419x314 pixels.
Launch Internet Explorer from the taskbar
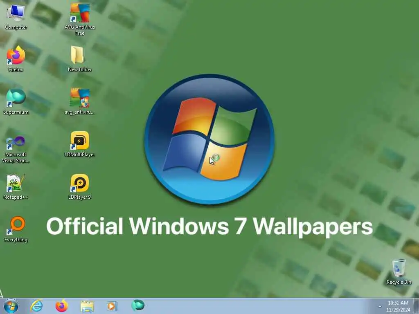pyautogui.click(x=36, y=306)
